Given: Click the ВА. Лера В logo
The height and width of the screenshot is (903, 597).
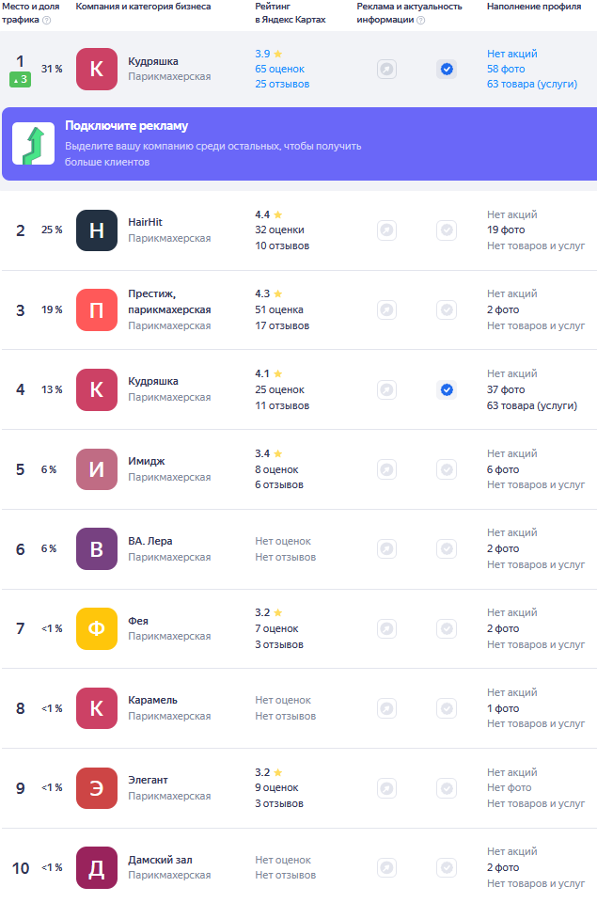Looking at the screenshot, I should click(x=97, y=548).
